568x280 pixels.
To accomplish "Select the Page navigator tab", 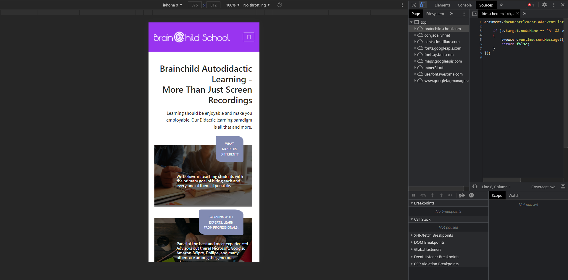I will click(x=416, y=14).
